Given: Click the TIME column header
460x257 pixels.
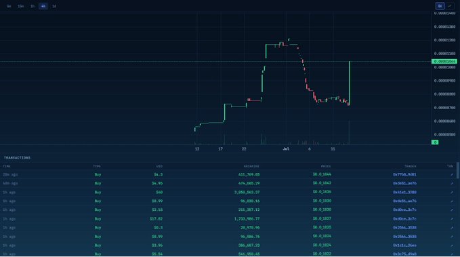Looking at the screenshot, I should pos(7,166).
